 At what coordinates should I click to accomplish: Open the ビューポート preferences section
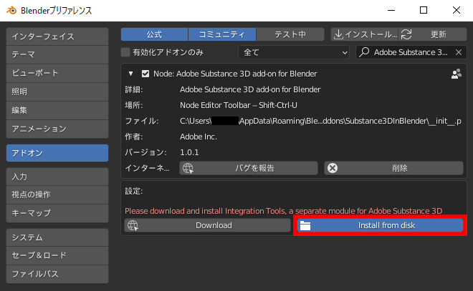[x=57, y=73]
